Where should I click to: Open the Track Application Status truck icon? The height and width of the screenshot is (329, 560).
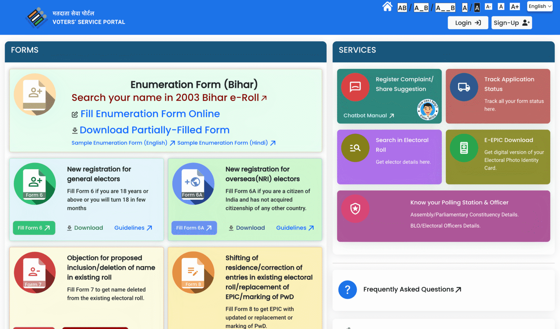tap(464, 87)
